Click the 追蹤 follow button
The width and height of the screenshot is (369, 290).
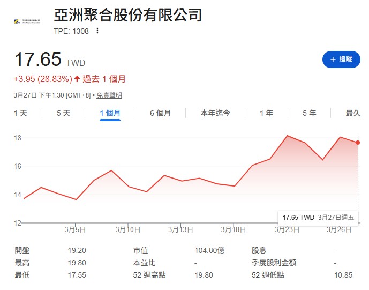click(341, 60)
